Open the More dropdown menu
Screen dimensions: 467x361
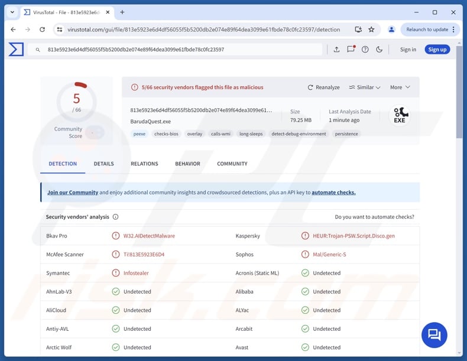tap(400, 87)
